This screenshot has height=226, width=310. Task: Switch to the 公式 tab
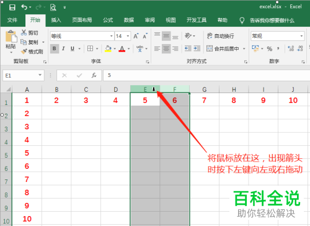tap(108, 20)
